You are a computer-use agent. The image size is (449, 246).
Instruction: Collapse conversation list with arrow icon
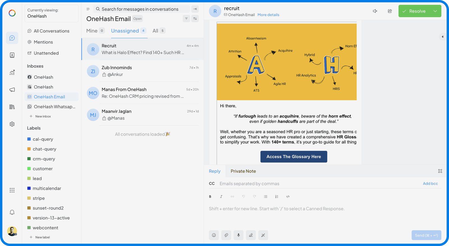195,9
